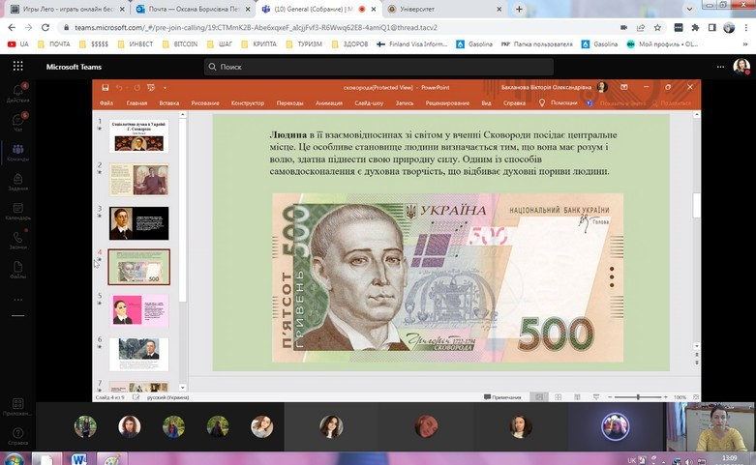The height and width of the screenshot is (465, 756).
Task: Click PowerPoint Redo icon
Action: (x=136, y=88)
